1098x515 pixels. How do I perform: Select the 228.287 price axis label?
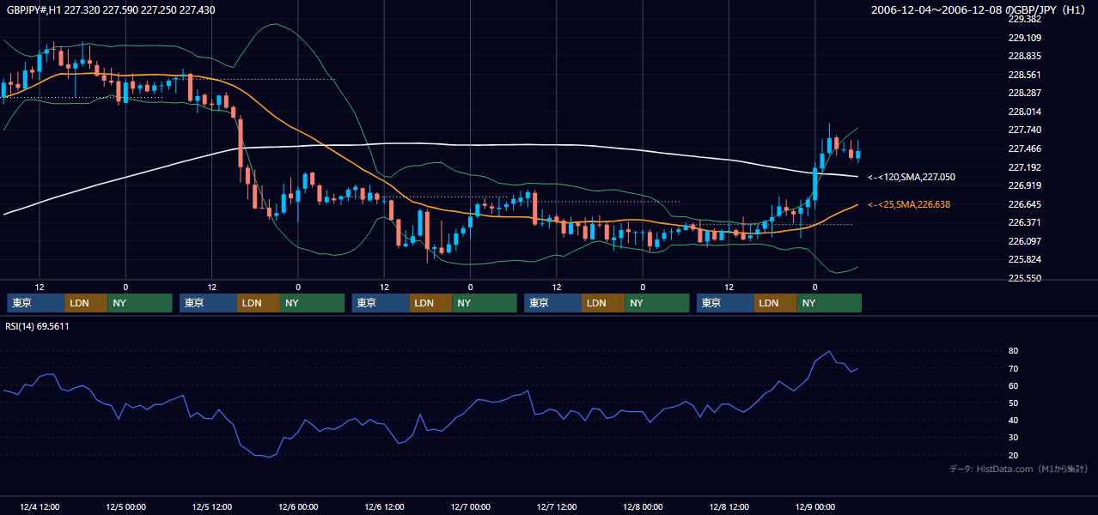click(1025, 93)
